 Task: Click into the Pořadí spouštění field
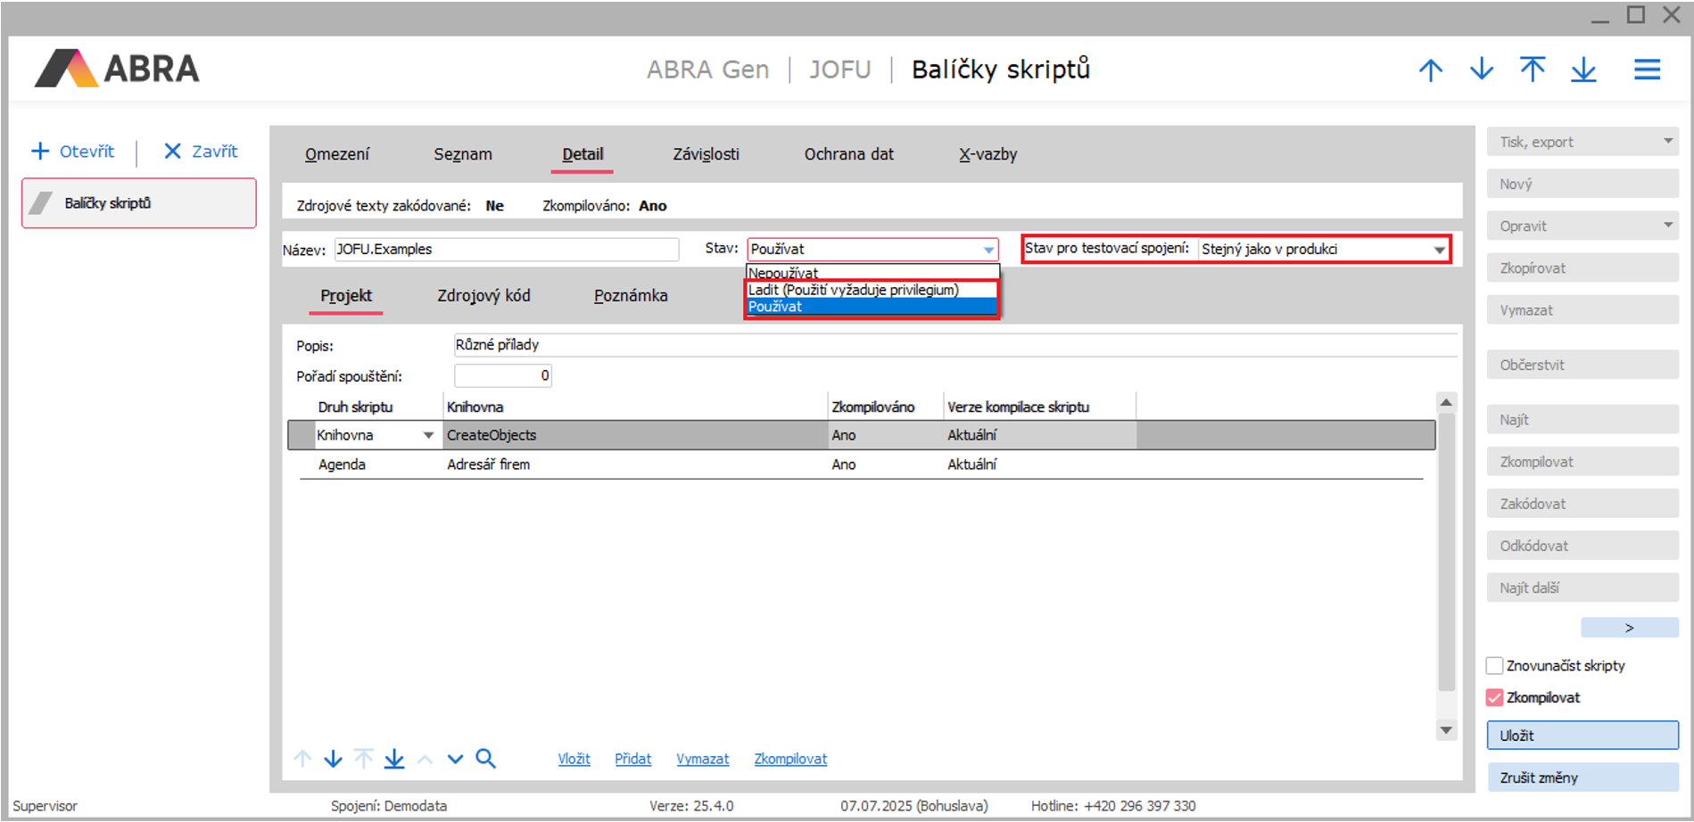(x=502, y=376)
